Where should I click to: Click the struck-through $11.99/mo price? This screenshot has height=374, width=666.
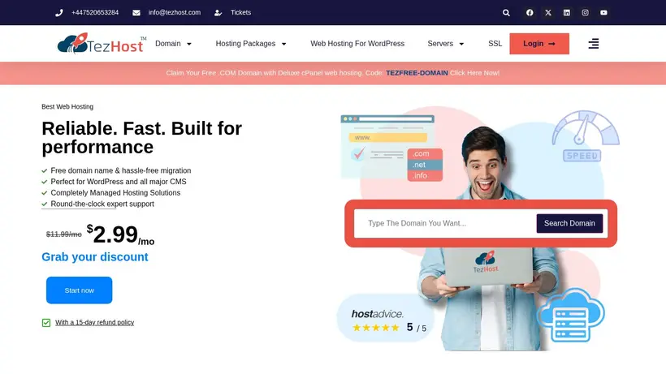pos(63,234)
